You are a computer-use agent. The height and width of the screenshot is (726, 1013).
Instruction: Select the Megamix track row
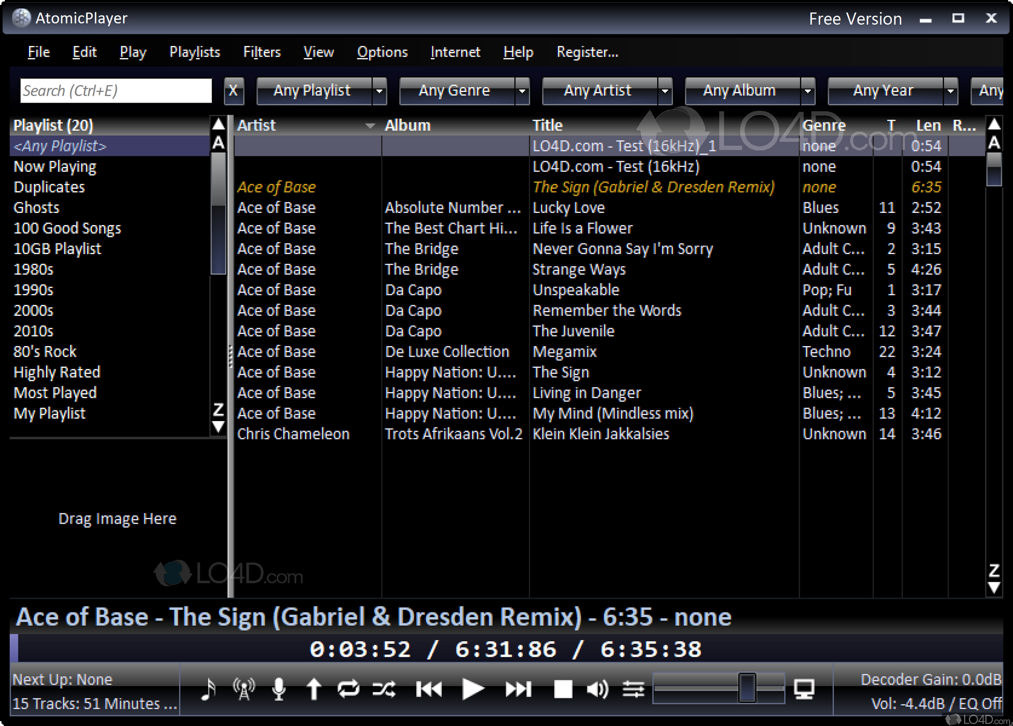point(609,351)
